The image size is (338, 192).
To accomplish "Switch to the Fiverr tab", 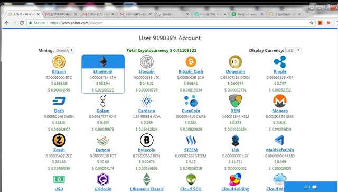I will point(248,14).
